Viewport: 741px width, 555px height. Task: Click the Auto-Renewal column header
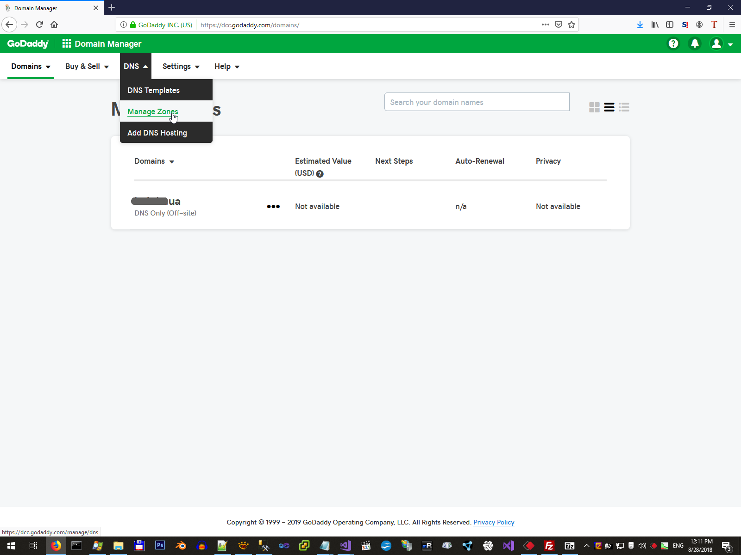coord(480,161)
